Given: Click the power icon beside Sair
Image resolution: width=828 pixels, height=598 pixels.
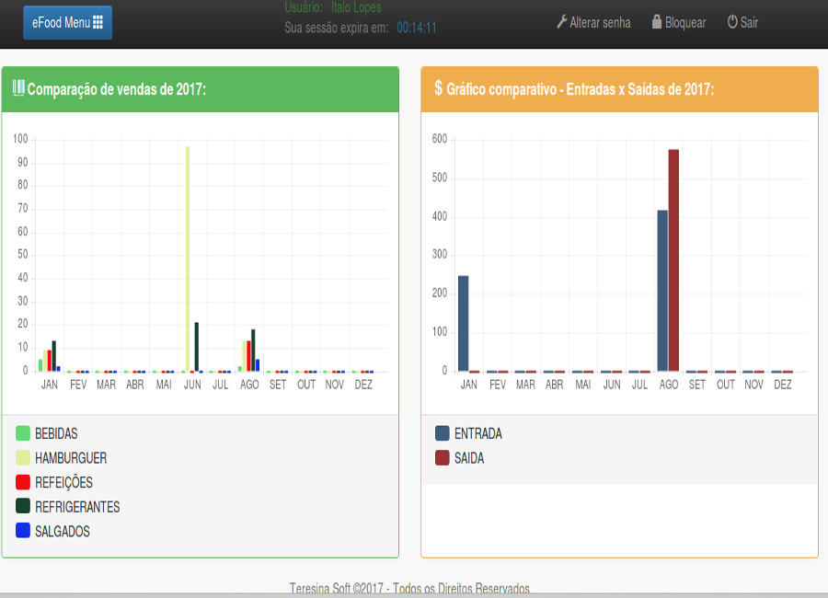Looking at the screenshot, I should tap(732, 22).
